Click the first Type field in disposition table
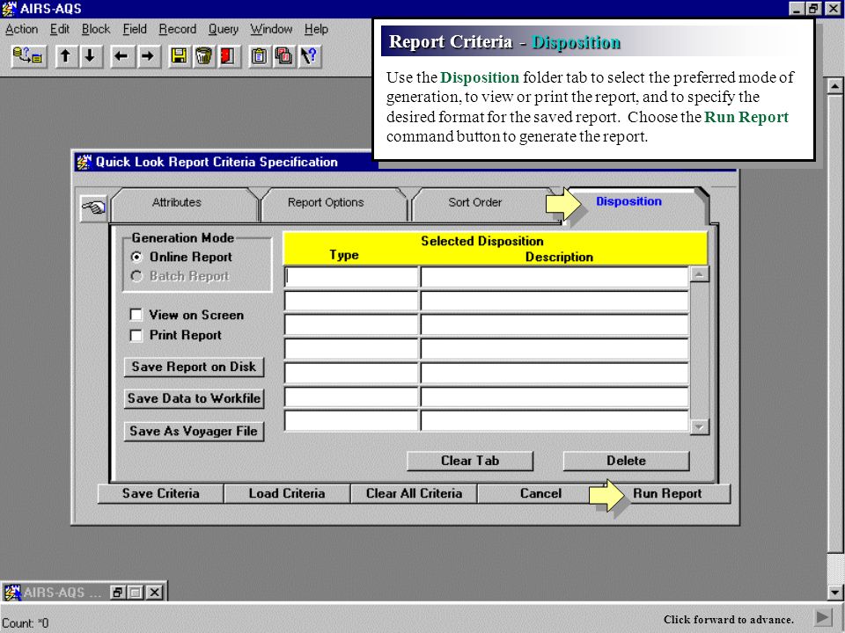 (x=351, y=277)
